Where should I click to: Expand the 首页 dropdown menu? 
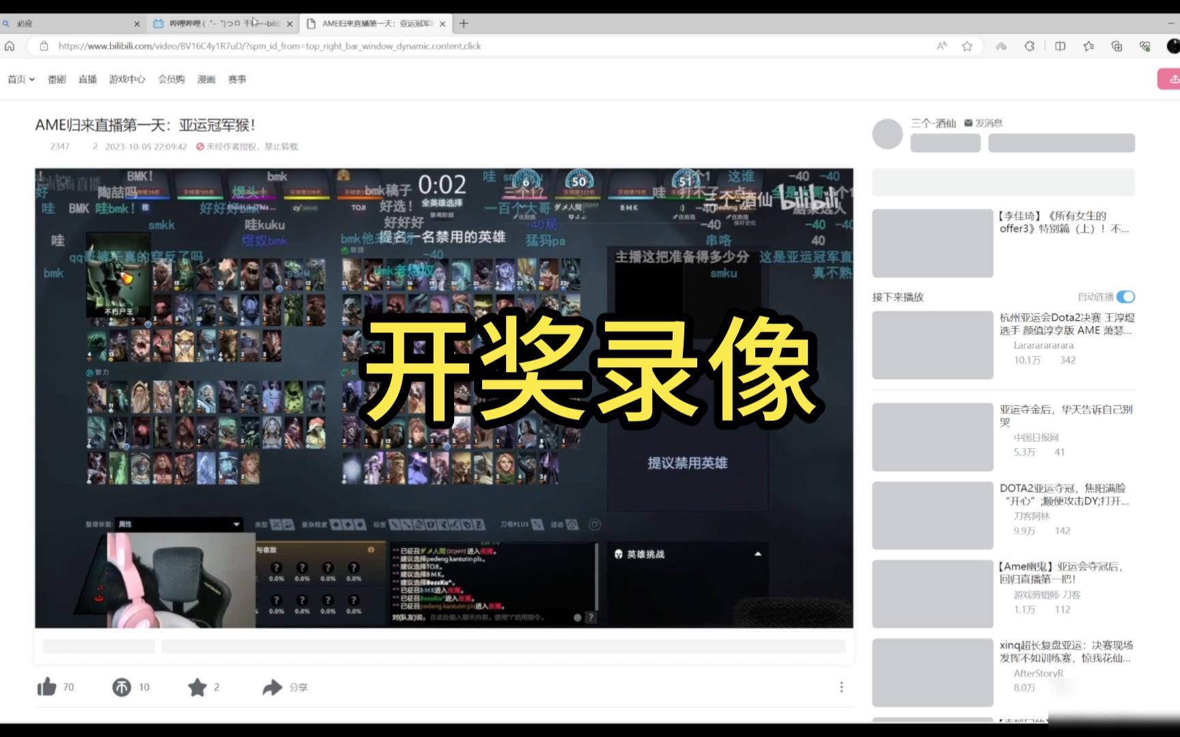point(21,79)
